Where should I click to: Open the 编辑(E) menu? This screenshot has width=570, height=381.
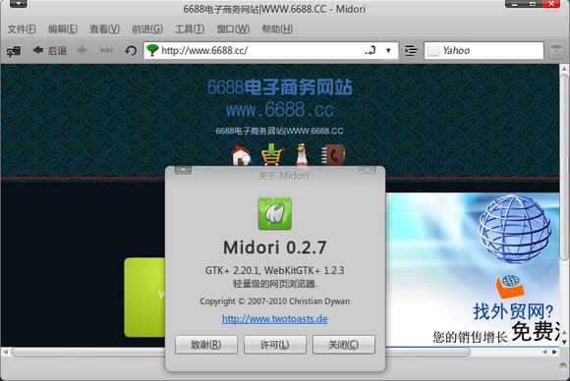click(63, 29)
